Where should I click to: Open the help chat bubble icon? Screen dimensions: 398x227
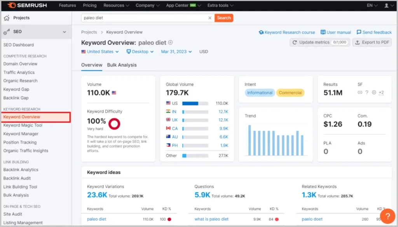tap(388, 216)
